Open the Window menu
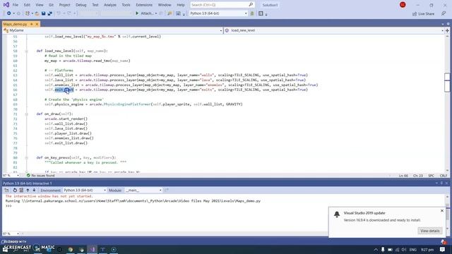Image resolution: width=452 pixels, height=254 pixels. pos(165,5)
